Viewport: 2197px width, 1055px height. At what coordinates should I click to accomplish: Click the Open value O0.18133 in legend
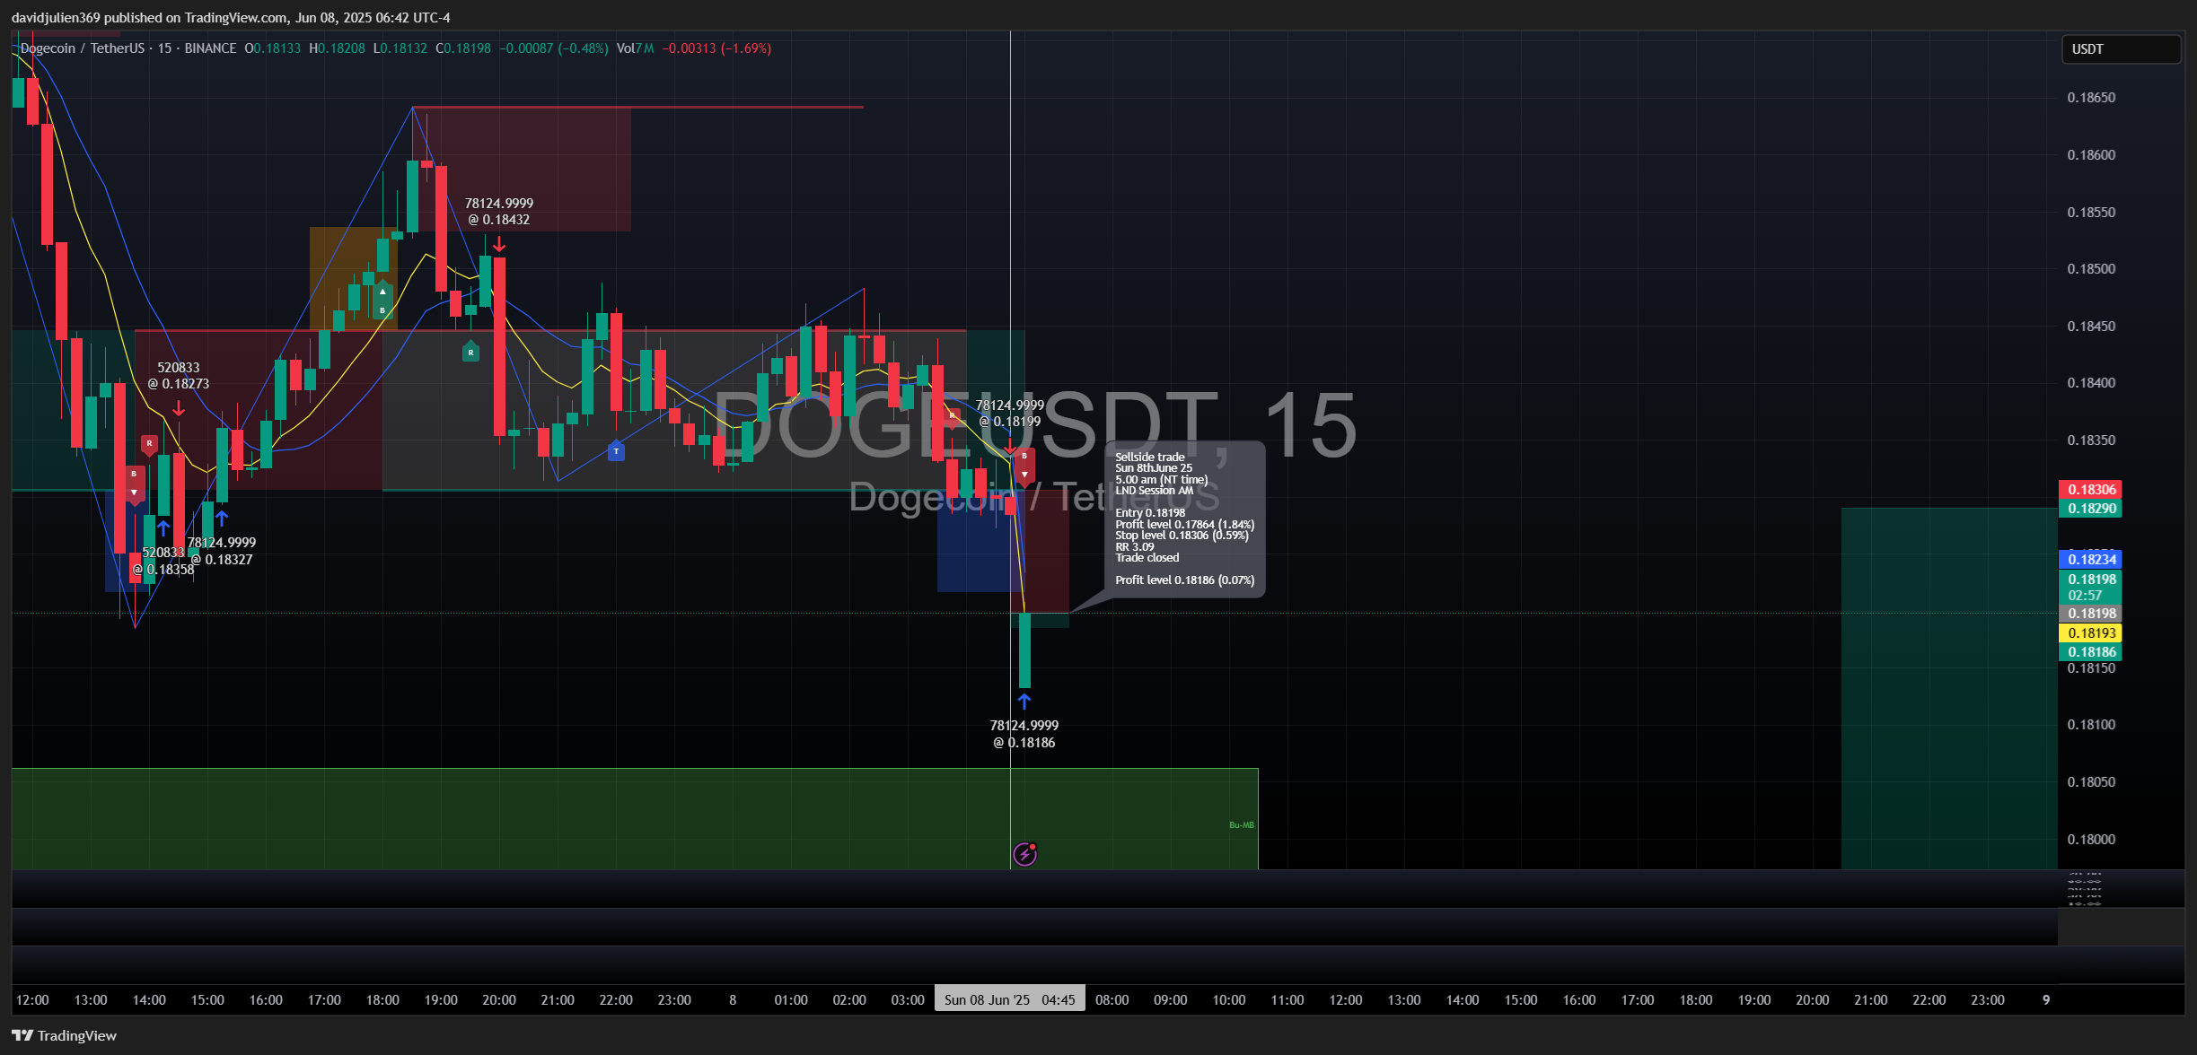273,48
